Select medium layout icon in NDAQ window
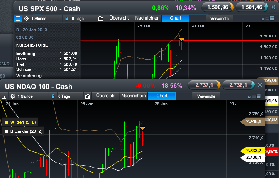The image size is (279, 178). click(x=254, y=96)
